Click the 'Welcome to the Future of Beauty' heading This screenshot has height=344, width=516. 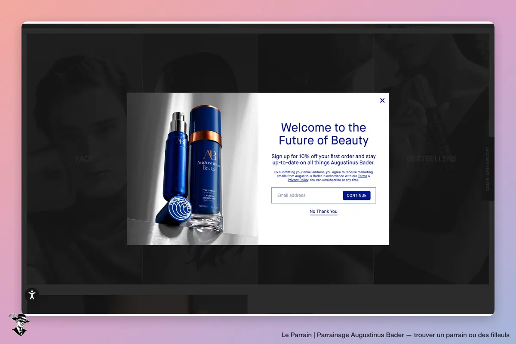323,134
